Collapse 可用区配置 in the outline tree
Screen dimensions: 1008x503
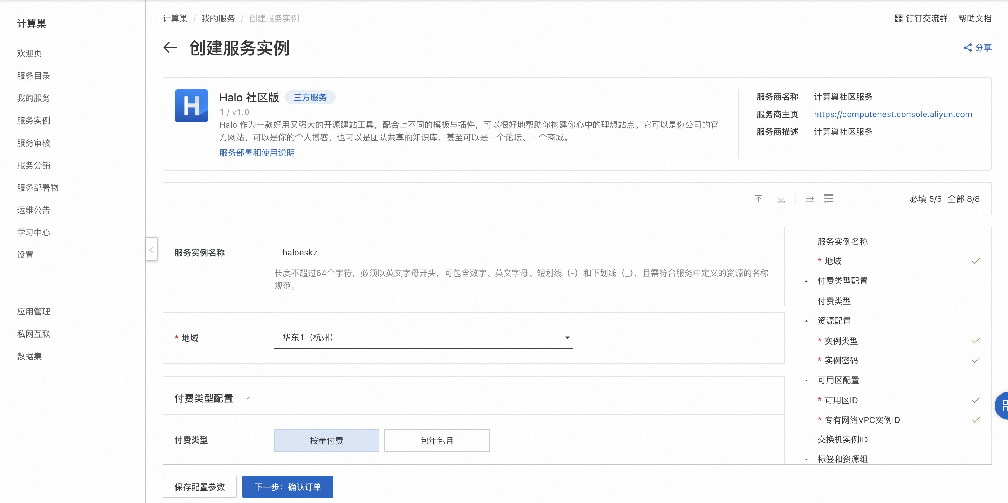click(x=806, y=380)
